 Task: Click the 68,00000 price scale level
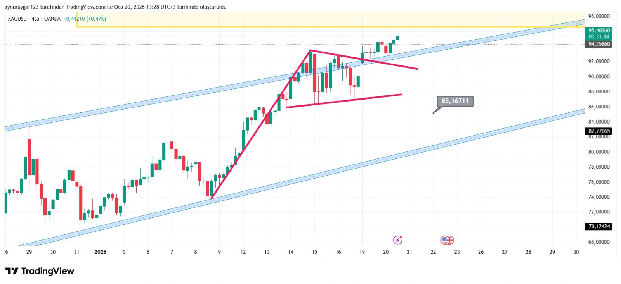click(x=599, y=242)
